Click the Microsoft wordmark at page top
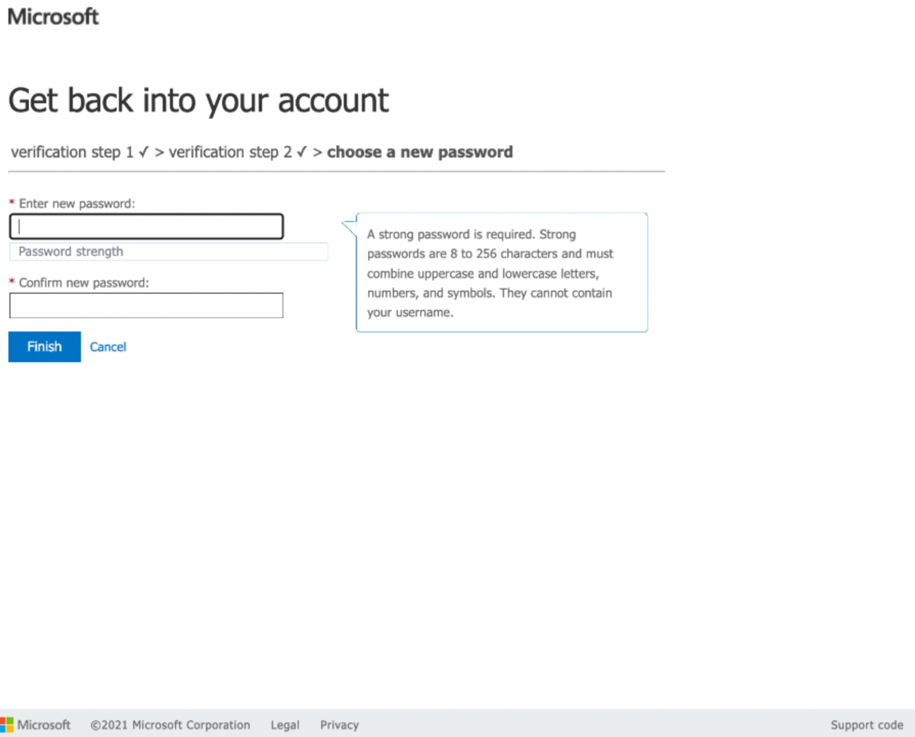The image size is (915, 737). coord(53,17)
